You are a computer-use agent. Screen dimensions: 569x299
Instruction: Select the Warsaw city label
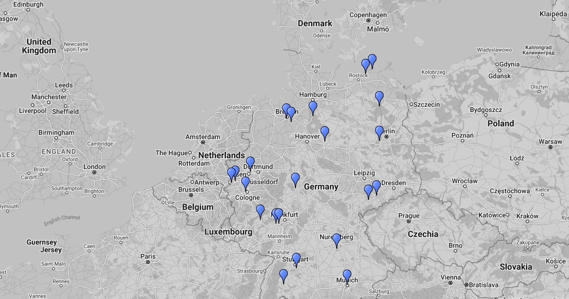(x=550, y=141)
